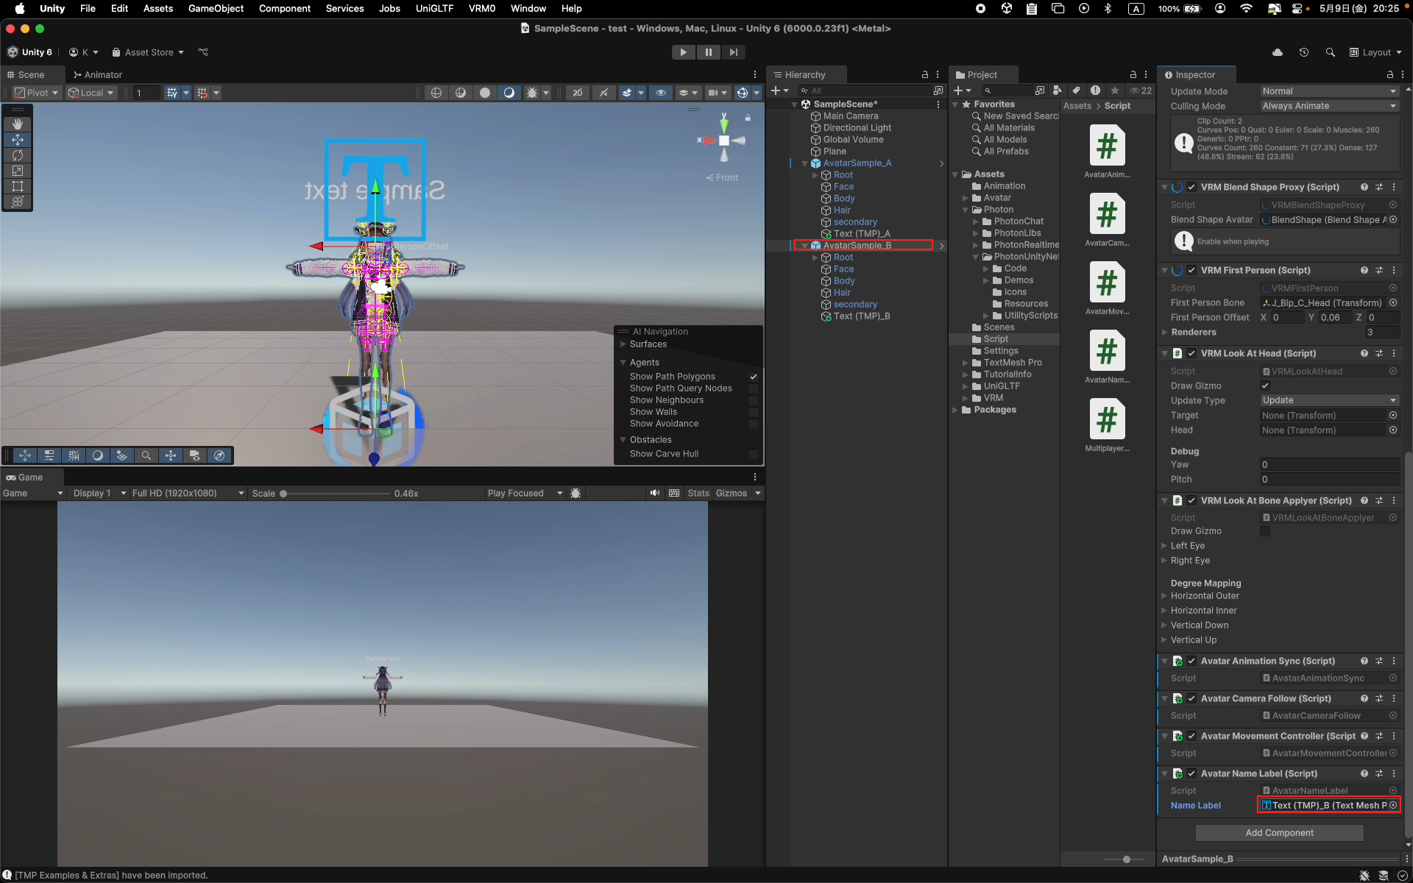Click the Multiplayer script thumbnail

tap(1108, 419)
